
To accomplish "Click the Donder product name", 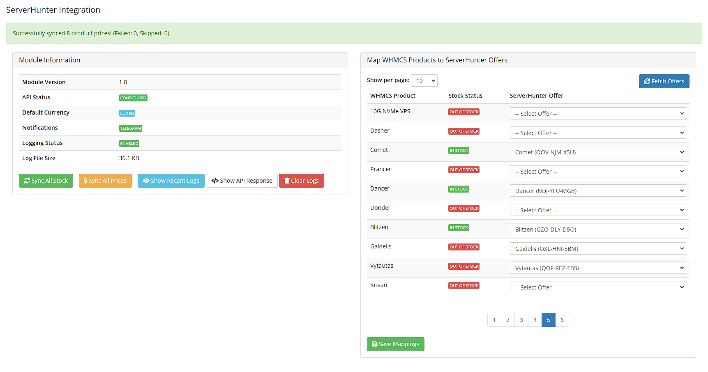I will (x=380, y=208).
